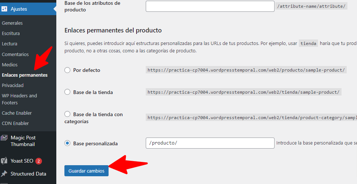
Task: Open Cache Enabler settings
Action: (17, 113)
